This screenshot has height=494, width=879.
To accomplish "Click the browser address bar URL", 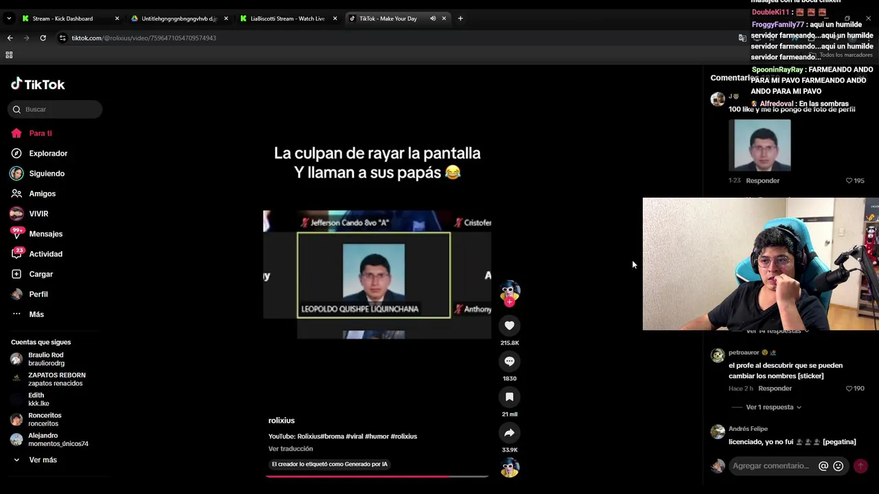I will (x=144, y=38).
